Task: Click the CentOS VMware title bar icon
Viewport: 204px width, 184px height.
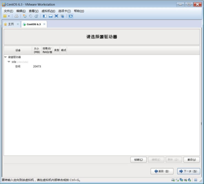Action: coord(4,4)
